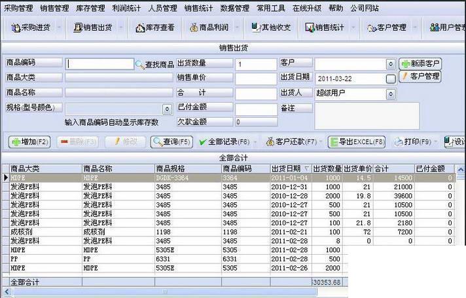This screenshot has height=298, width=466.
Task: Open 采购管理 menu
Action: point(18,8)
